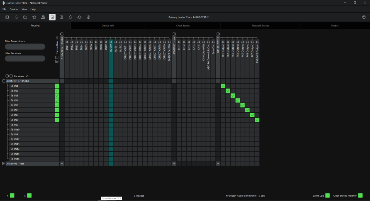
Task: Open help via the question mark icon
Action: click(364, 17)
